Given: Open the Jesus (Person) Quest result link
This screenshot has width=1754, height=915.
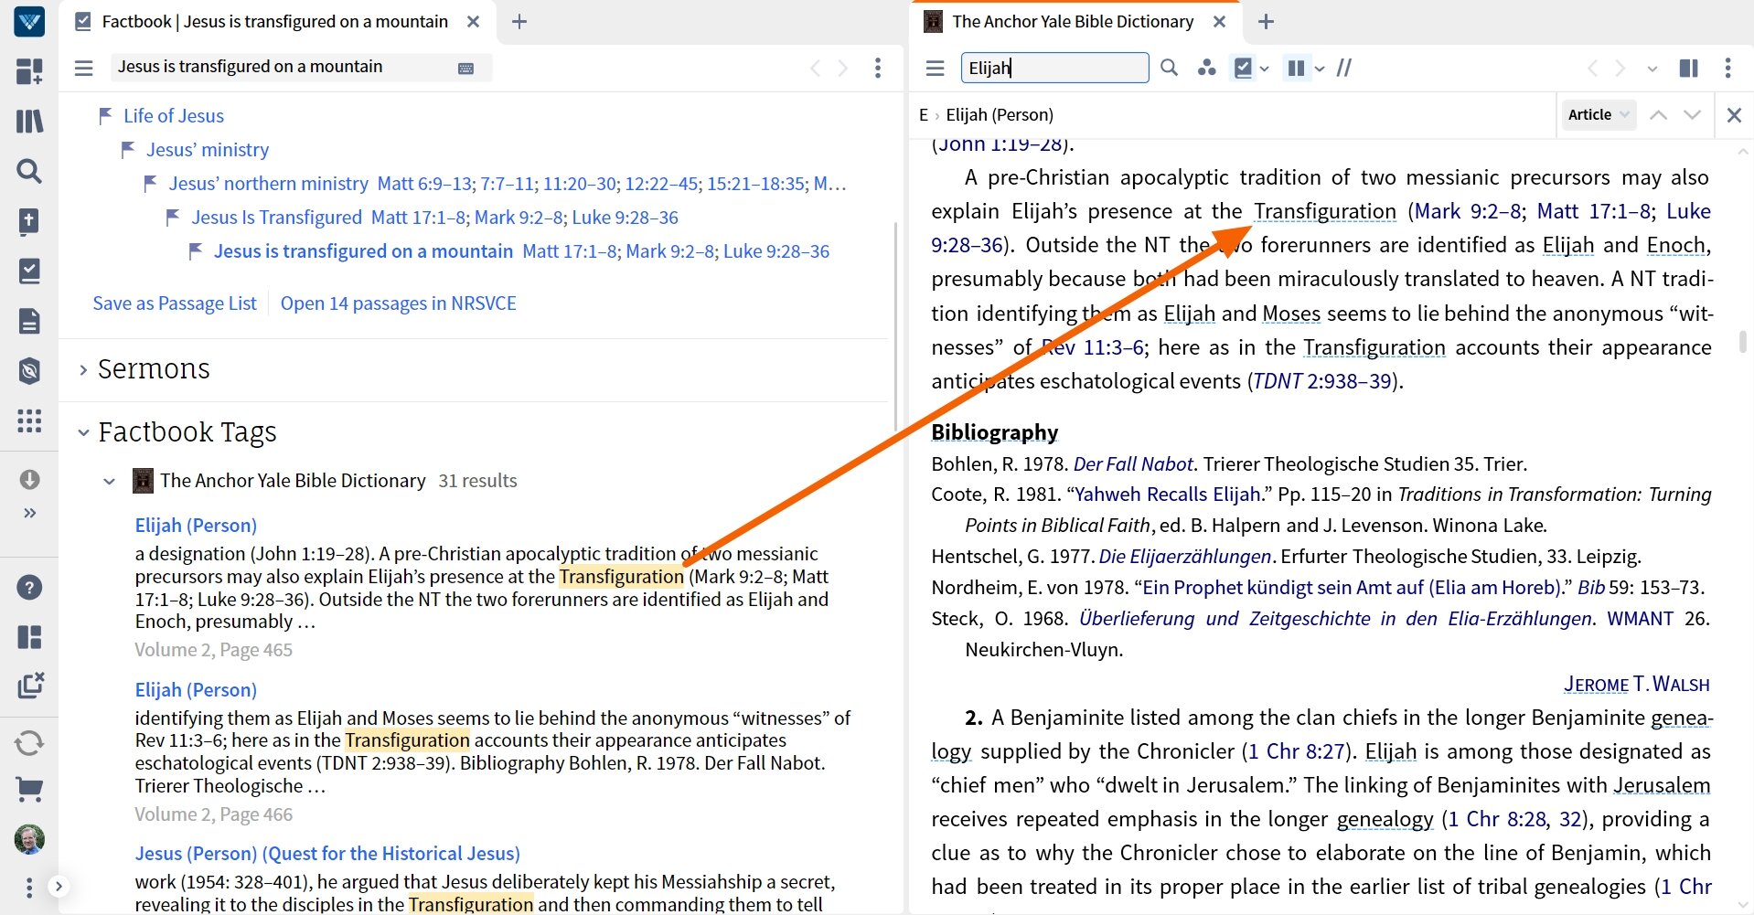Looking at the screenshot, I should pos(327,854).
